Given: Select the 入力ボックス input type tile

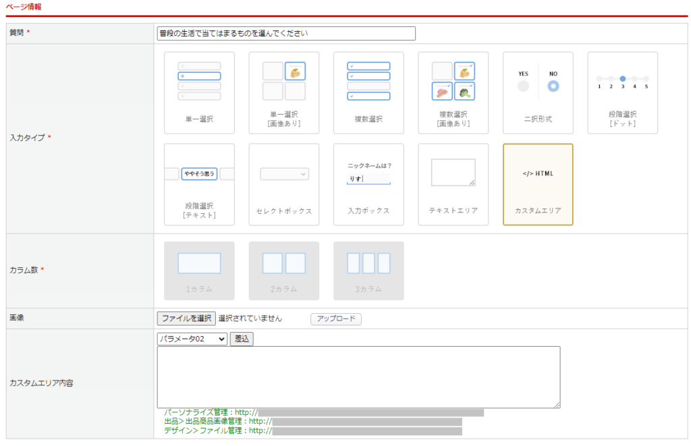Looking at the screenshot, I should point(368,184).
